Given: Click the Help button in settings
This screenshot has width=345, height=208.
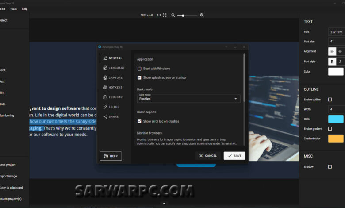Looking at the screenshot, I should [111, 156].
